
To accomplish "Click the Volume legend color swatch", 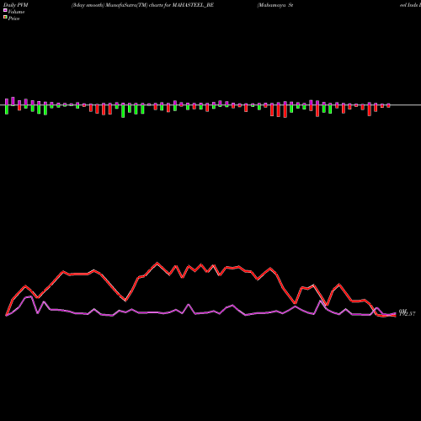I will tap(5, 10).
